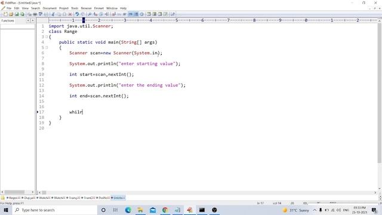The height and width of the screenshot is (215, 382).
Task: Click the left arrow in the Functions panel
Action: click(28, 21)
